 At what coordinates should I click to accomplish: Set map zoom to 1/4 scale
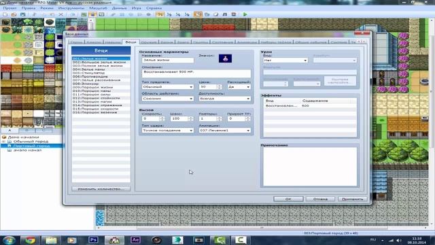178,14
